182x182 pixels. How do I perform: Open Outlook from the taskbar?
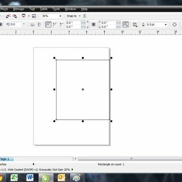tap(62, 178)
